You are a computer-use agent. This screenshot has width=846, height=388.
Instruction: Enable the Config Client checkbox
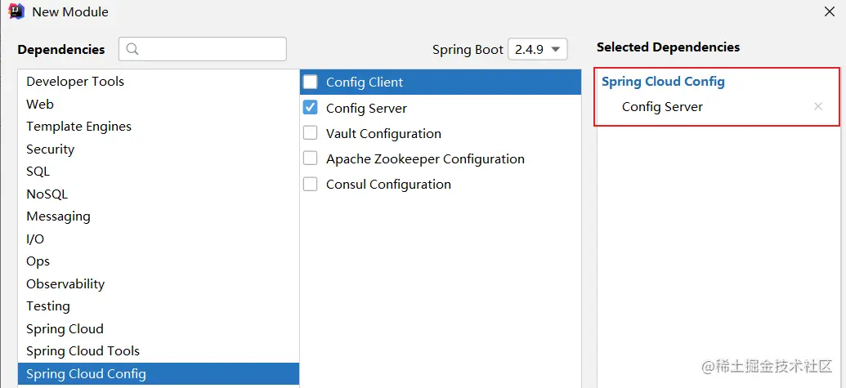click(x=311, y=82)
